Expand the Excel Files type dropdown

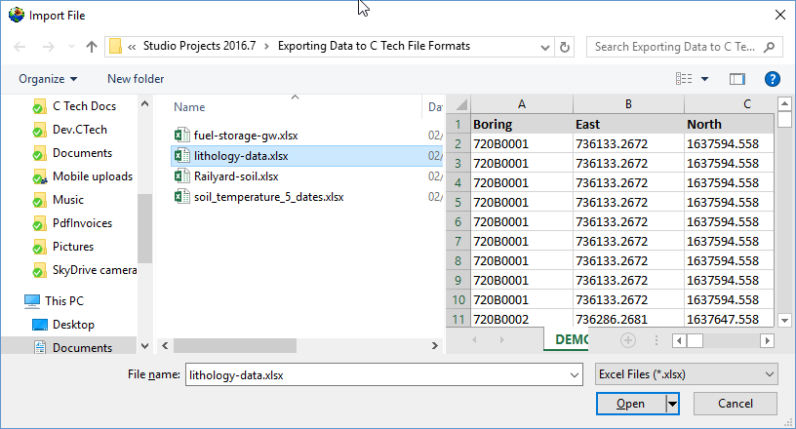point(770,374)
